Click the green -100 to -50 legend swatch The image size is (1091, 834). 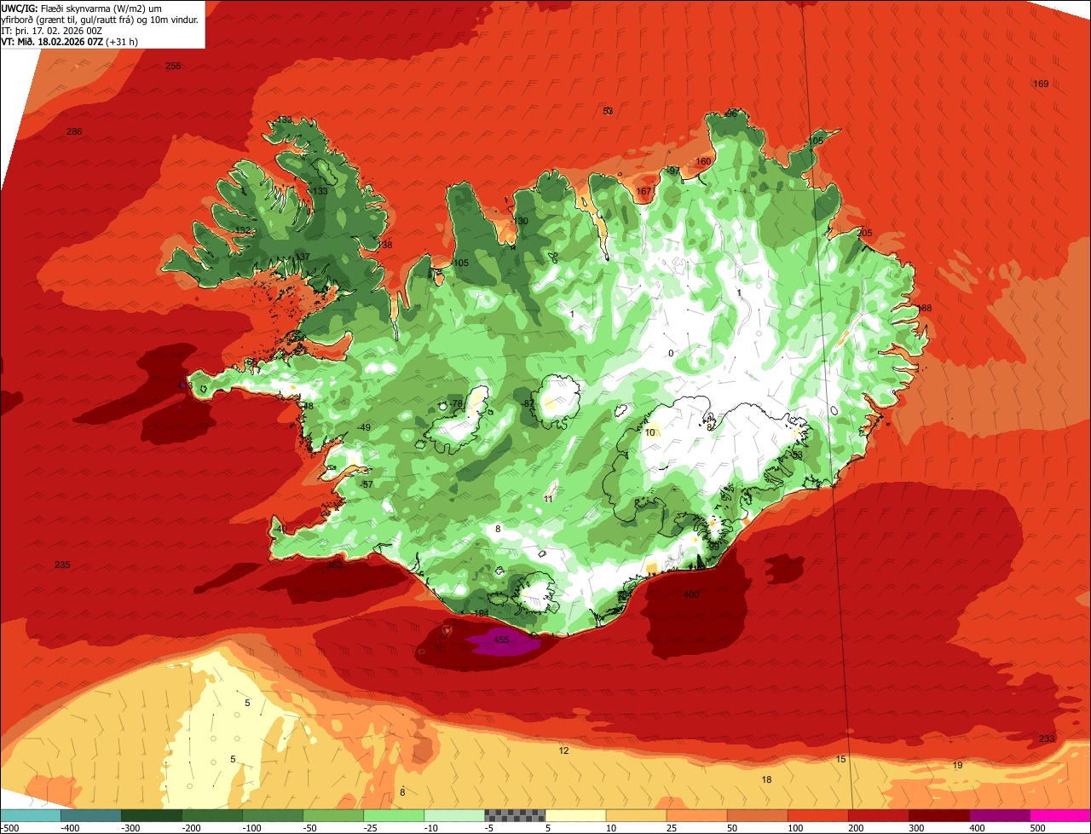[x=273, y=815]
